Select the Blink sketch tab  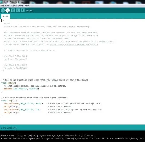click(5, 16)
